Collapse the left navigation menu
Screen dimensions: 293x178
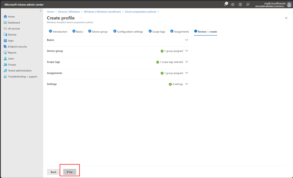pos(41,11)
